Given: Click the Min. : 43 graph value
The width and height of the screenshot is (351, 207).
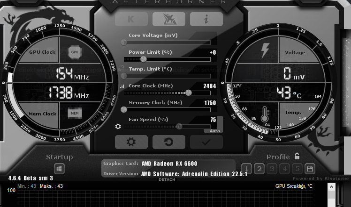Looking at the screenshot, I should click(x=27, y=186).
